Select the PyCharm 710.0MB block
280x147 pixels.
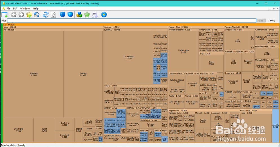[x=204, y=79]
